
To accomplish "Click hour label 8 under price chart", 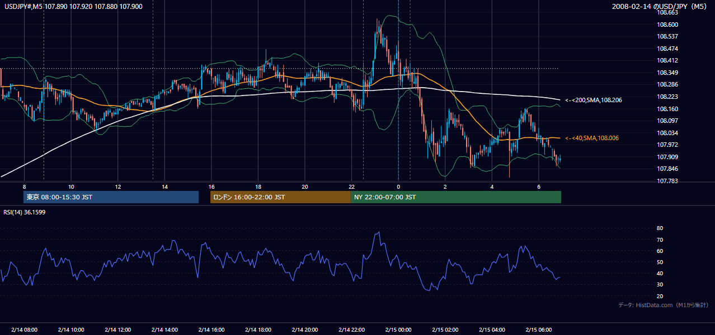I will click(x=24, y=186).
